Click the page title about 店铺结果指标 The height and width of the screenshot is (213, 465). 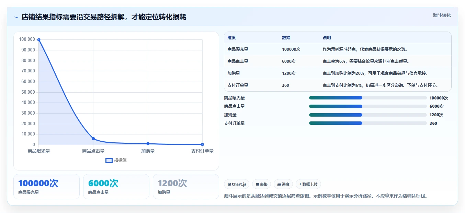[x=104, y=17]
